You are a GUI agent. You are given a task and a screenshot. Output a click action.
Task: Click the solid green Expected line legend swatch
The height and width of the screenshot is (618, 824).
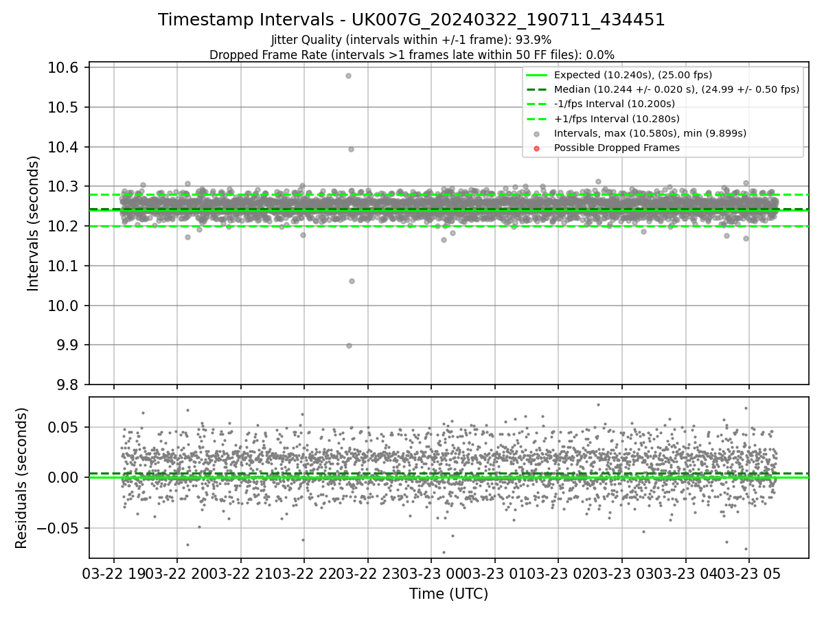(x=537, y=75)
